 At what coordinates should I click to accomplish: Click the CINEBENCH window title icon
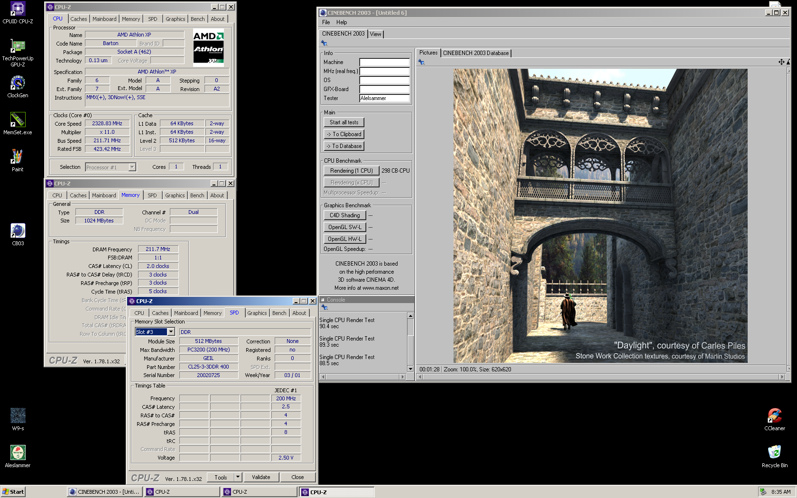323,13
